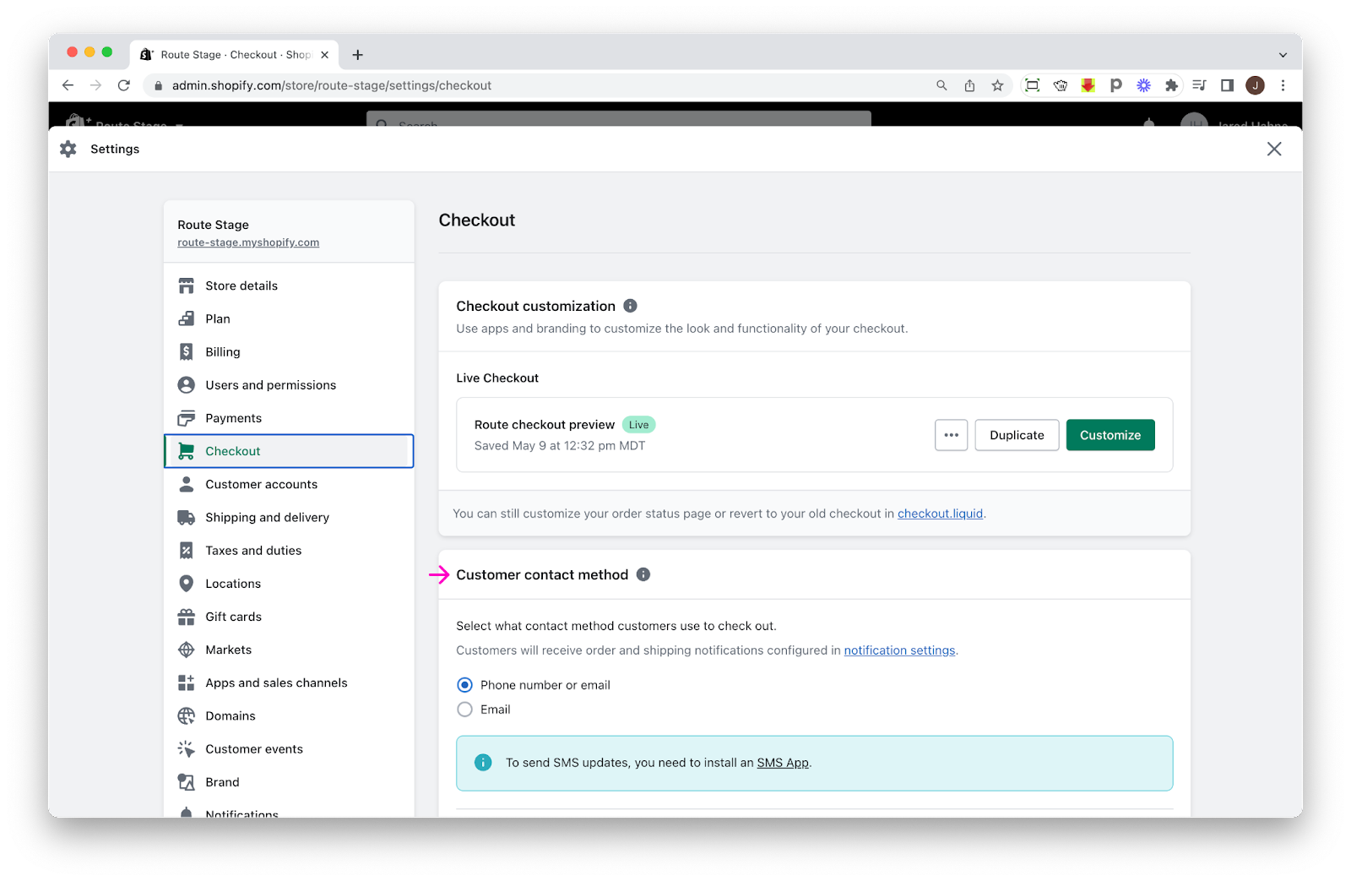Open a new browser tab
The image size is (1351, 881).
tap(358, 55)
